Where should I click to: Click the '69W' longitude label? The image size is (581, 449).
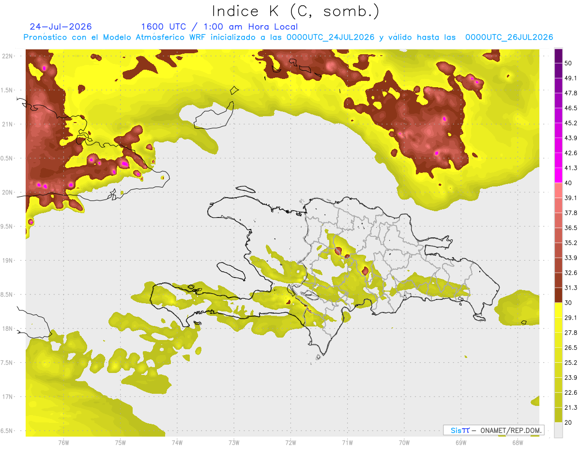coord(461,442)
